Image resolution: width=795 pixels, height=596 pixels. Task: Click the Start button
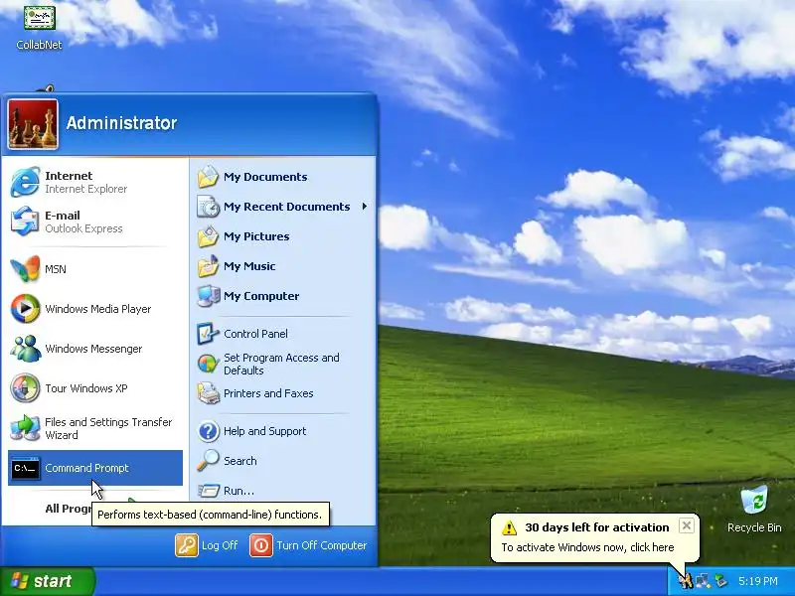(x=47, y=581)
